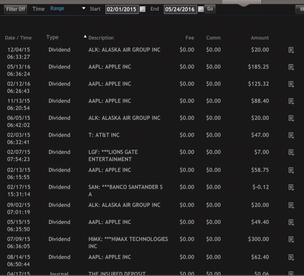The height and width of the screenshot is (276, 304).
Task: Expand the Time Range dropdown
Action: [x=68, y=8]
